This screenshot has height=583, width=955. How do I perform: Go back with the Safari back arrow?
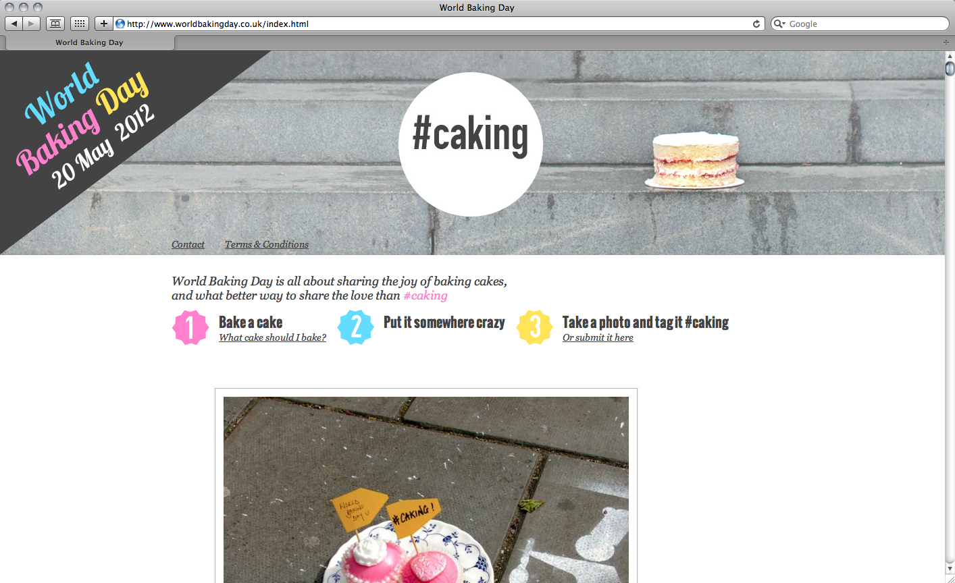14,24
